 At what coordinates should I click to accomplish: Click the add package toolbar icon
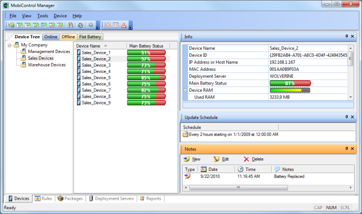12,25
